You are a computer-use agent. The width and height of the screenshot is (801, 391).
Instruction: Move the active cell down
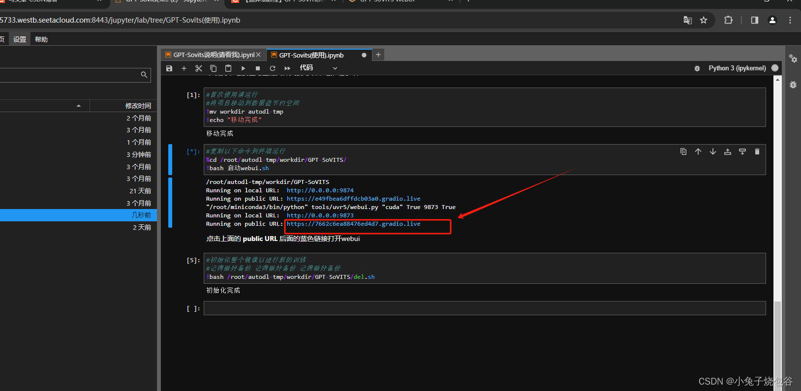pos(713,151)
